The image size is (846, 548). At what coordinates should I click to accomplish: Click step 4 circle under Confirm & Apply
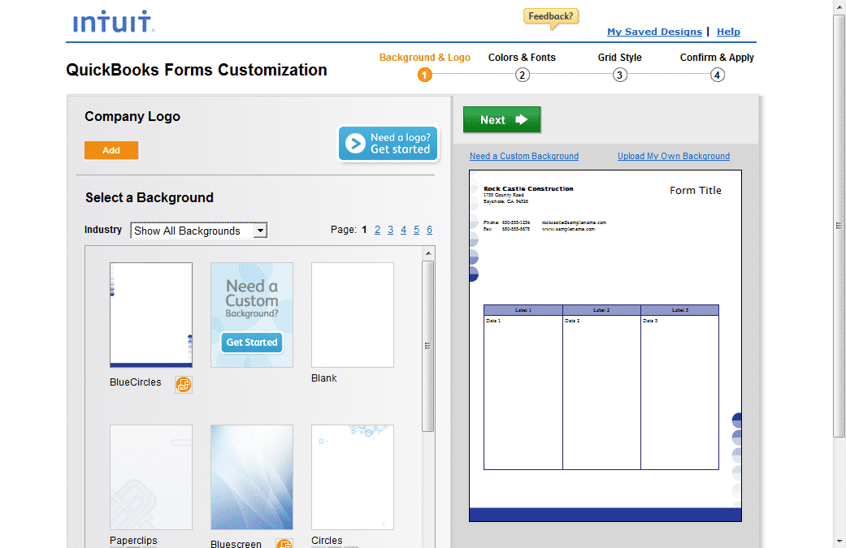pos(717,75)
